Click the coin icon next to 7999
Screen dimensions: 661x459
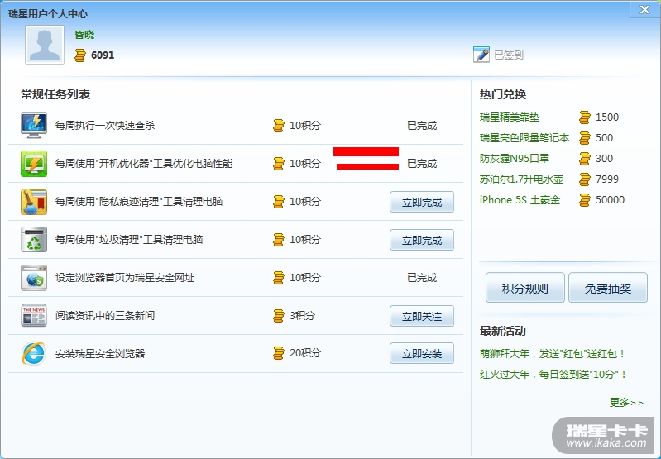(585, 179)
